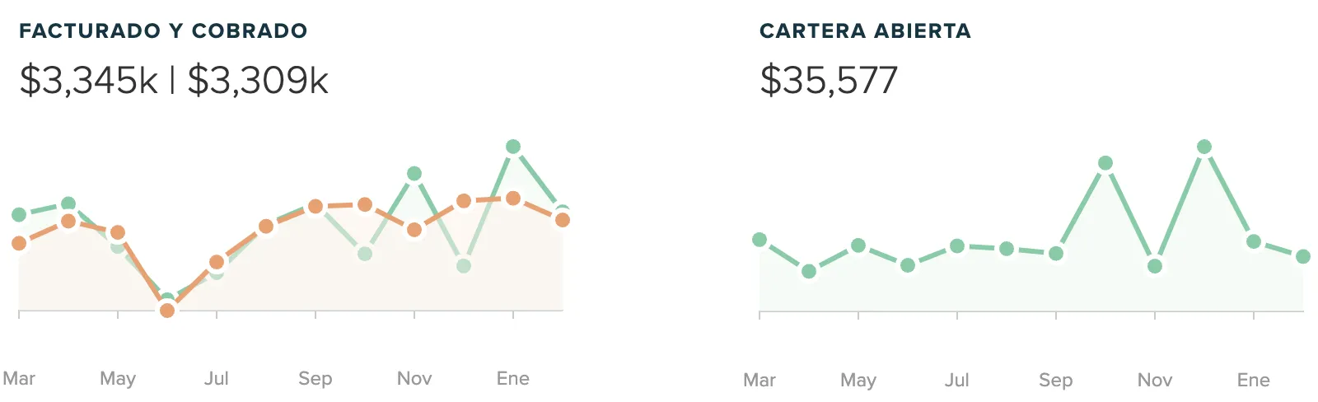Click the Jul axis label under Cartera Abierta
Screen dimensions: 1318x402
tap(957, 380)
